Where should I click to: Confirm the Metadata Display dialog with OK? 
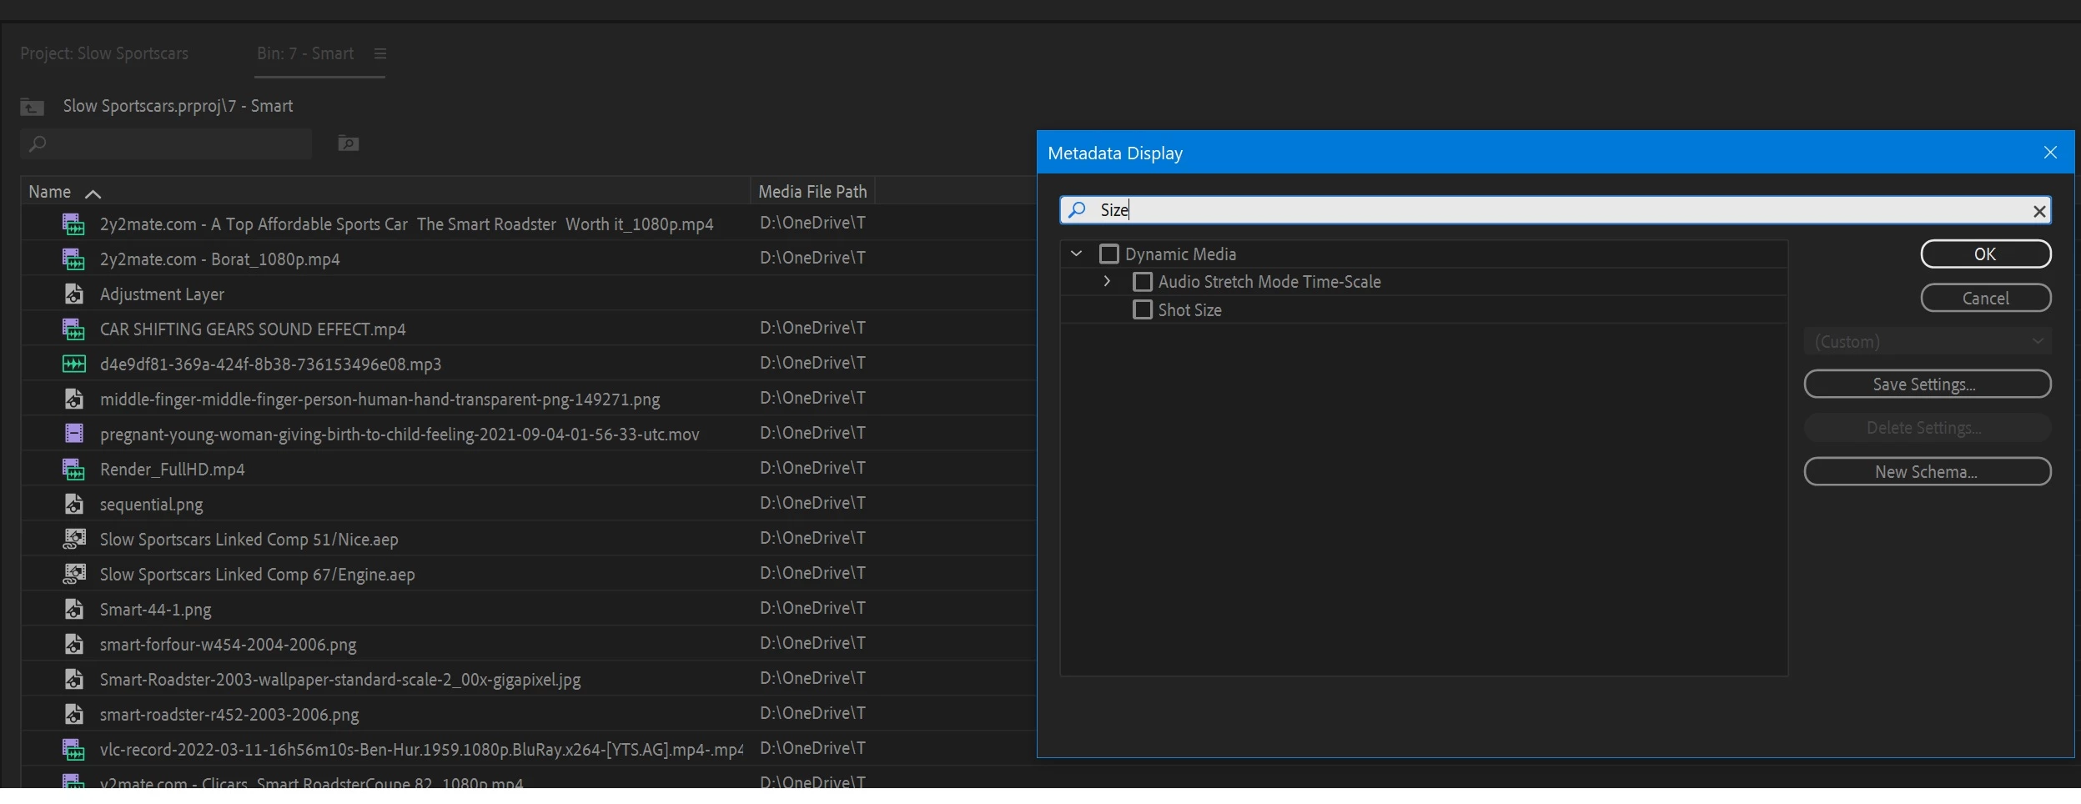point(1986,254)
